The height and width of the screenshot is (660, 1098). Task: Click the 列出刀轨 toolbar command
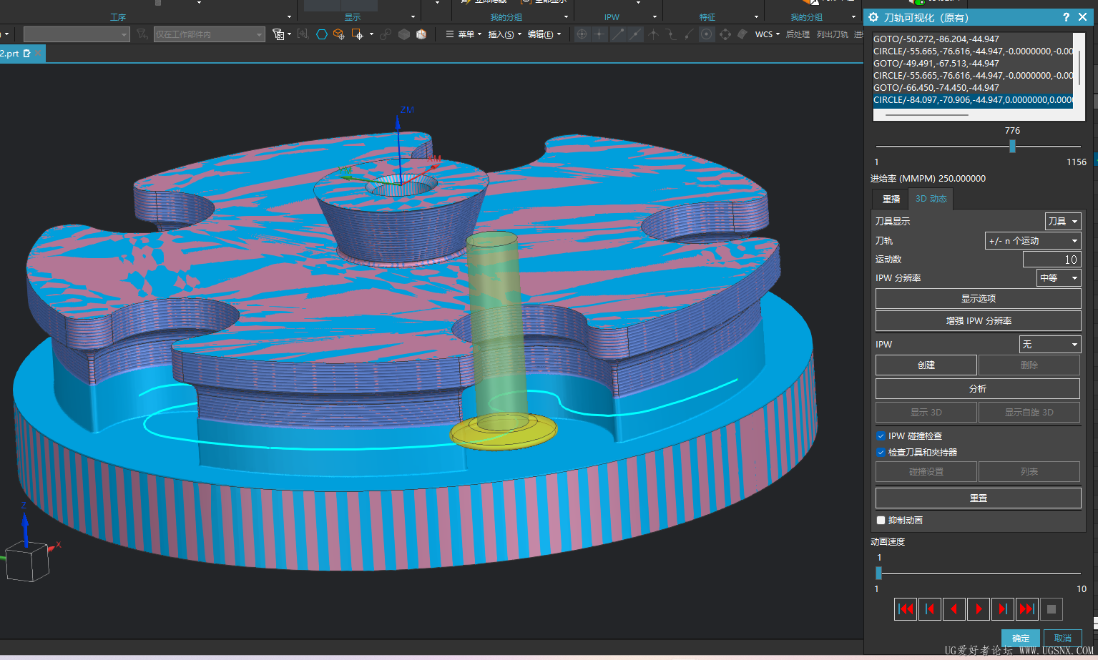tap(833, 34)
